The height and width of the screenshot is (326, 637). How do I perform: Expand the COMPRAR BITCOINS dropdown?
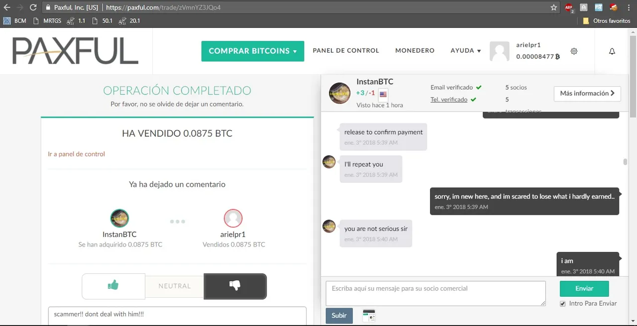pos(253,51)
